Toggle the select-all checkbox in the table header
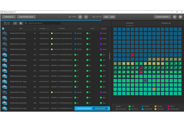This screenshot has width=184, height=122. point(3,28)
